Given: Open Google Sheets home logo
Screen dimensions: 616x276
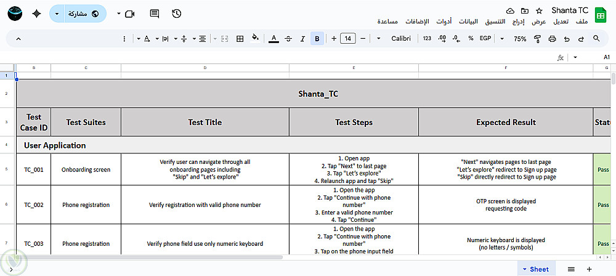Looking at the screenshot, I should tap(601, 15).
